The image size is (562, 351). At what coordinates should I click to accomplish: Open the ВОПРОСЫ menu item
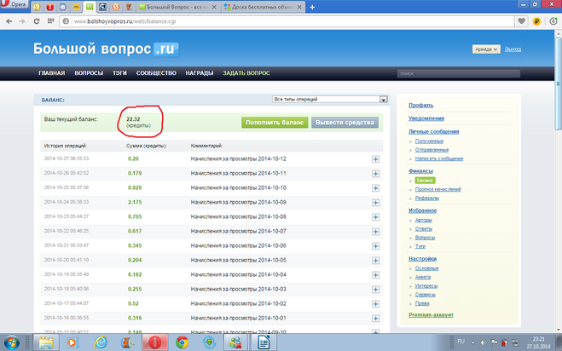click(x=89, y=73)
